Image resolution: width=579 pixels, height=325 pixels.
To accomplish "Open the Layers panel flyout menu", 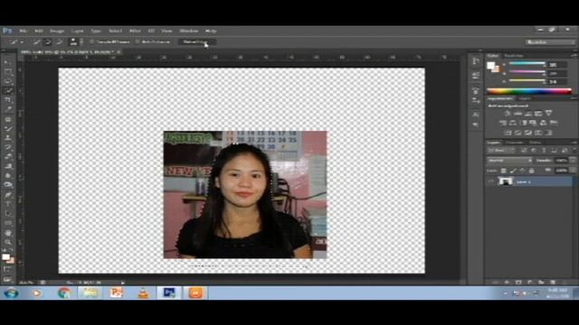I will point(574,143).
